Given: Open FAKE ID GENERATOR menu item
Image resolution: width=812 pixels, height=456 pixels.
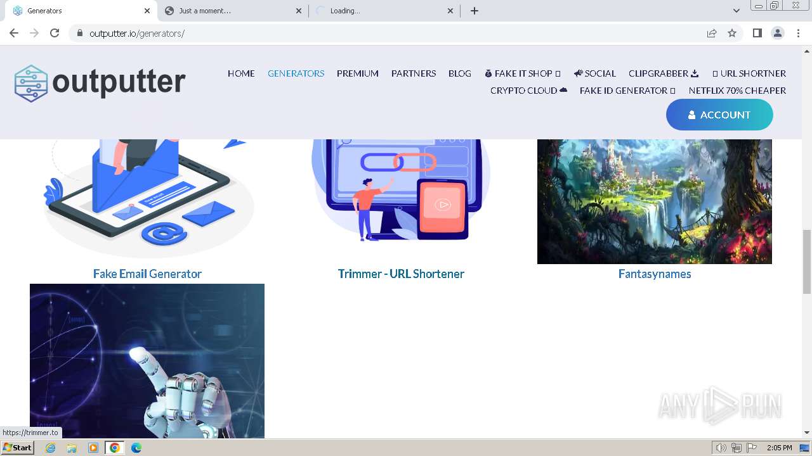Looking at the screenshot, I should [x=627, y=91].
